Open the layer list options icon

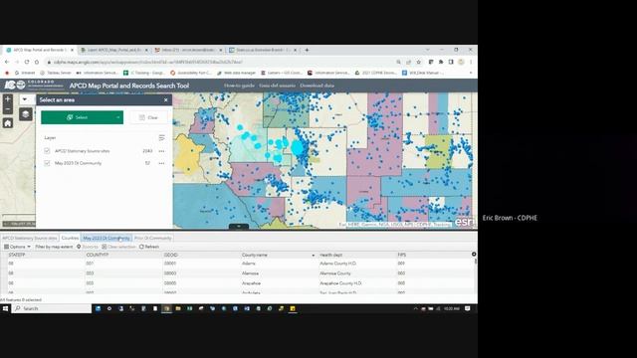pos(161,138)
